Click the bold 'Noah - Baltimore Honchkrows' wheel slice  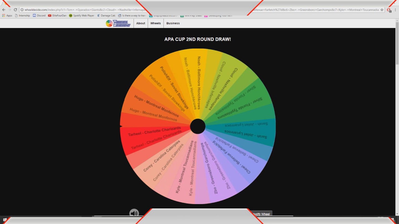199,82
